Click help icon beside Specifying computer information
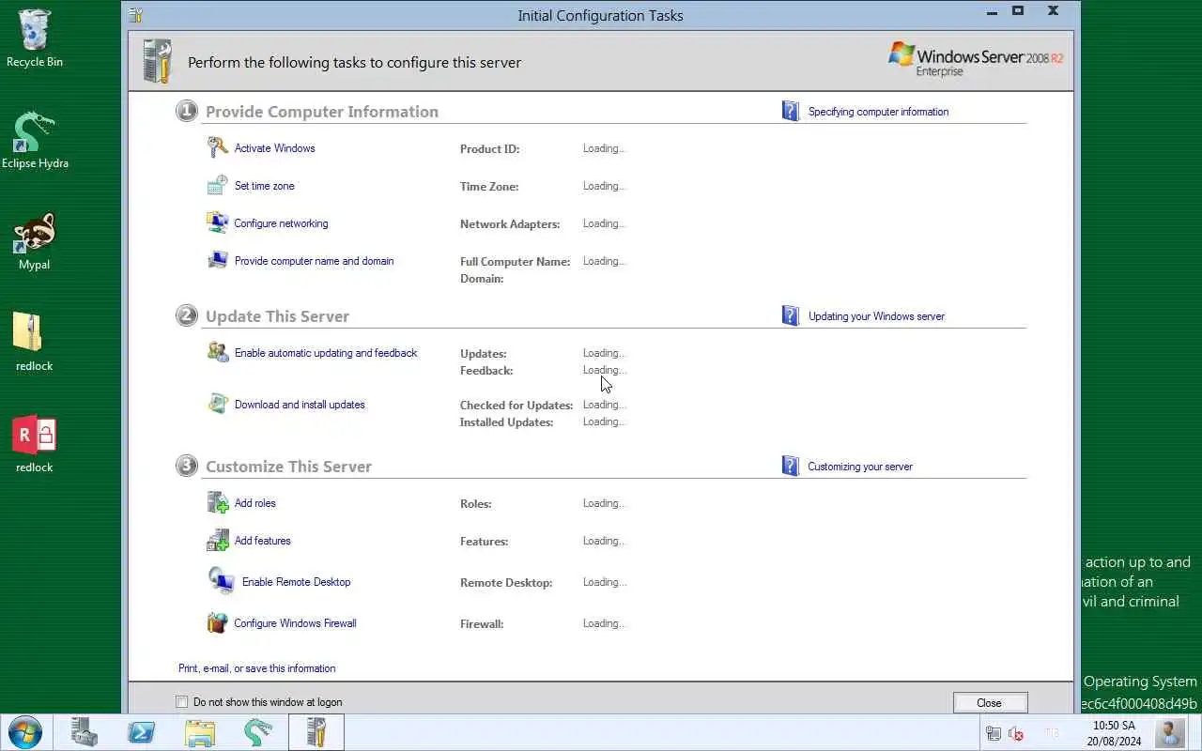Screen dimensions: 1202x751 791,111
